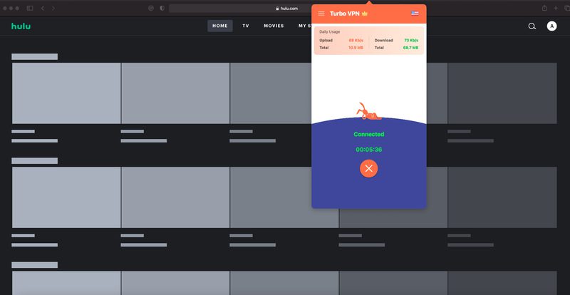Click the Turbo VPN title text

345,14
